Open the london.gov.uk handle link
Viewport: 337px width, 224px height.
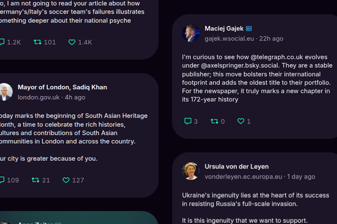pyautogui.click(x=38, y=97)
